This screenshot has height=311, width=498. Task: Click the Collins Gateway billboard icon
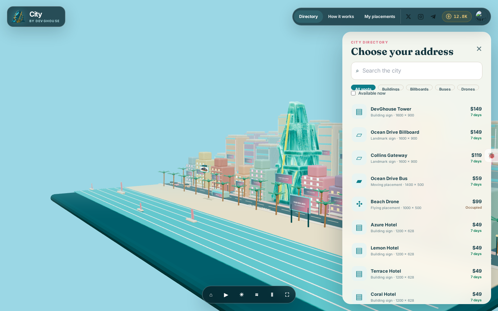(x=359, y=158)
